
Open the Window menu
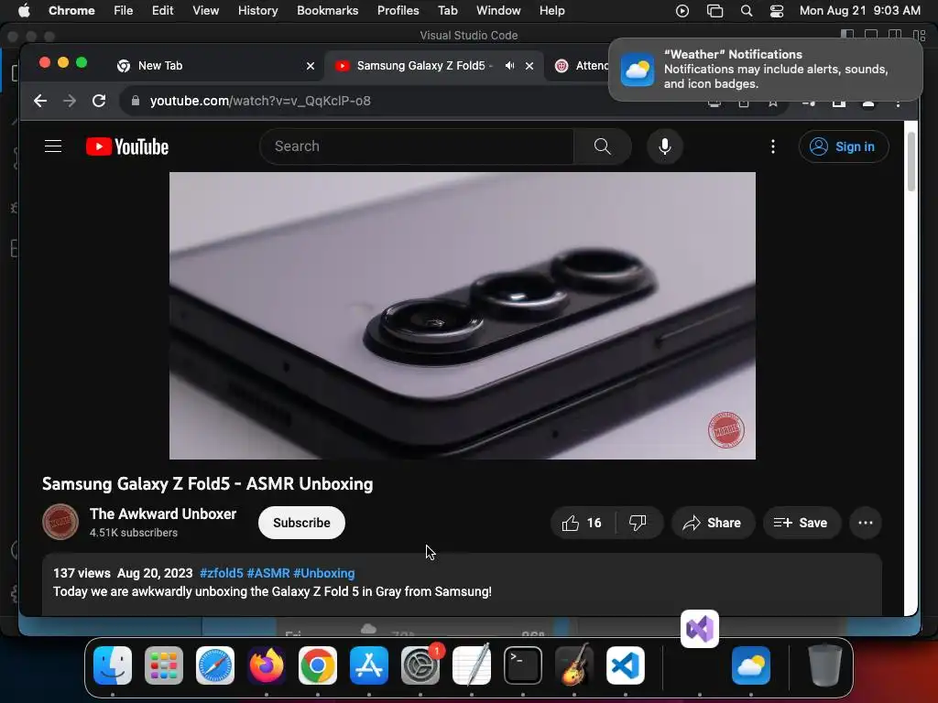pos(498,11)
